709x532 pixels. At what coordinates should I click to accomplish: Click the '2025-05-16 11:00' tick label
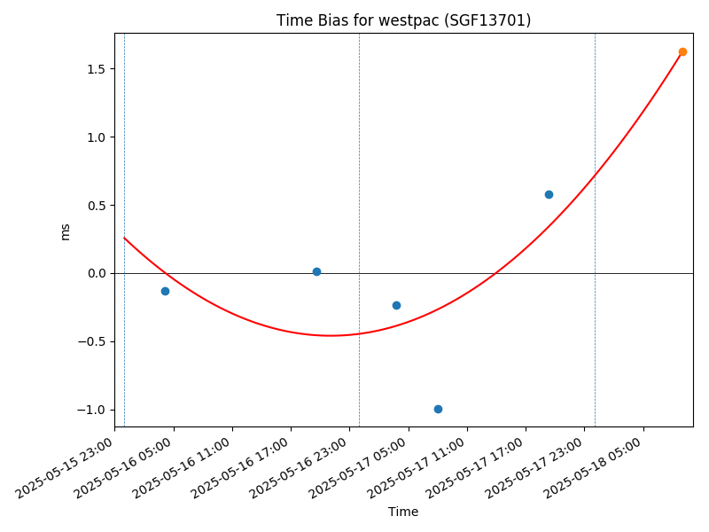click(182, 468)
